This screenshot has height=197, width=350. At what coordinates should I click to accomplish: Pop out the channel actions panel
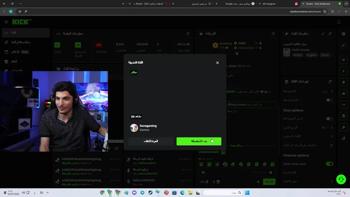point(330,82)
